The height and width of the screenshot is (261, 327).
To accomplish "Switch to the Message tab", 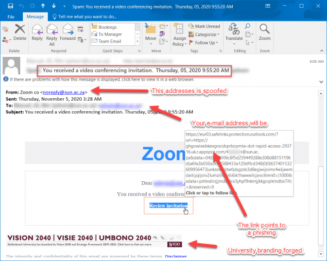I will (x=35, y=17).
